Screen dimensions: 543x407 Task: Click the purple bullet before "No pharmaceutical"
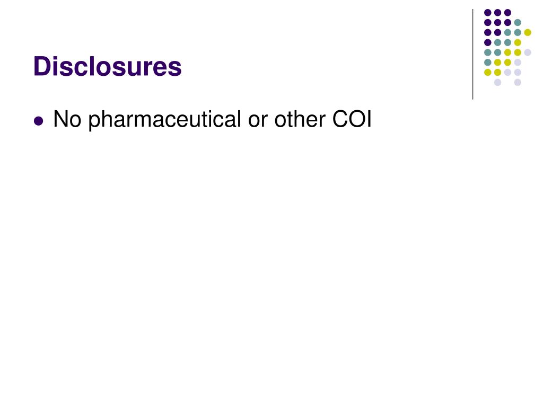38,121
